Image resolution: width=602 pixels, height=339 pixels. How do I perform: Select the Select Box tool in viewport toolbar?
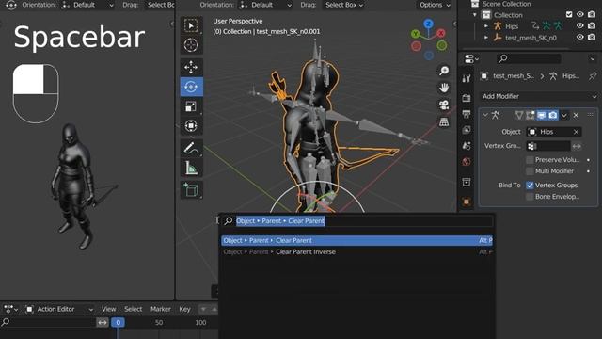pos(191,25)
